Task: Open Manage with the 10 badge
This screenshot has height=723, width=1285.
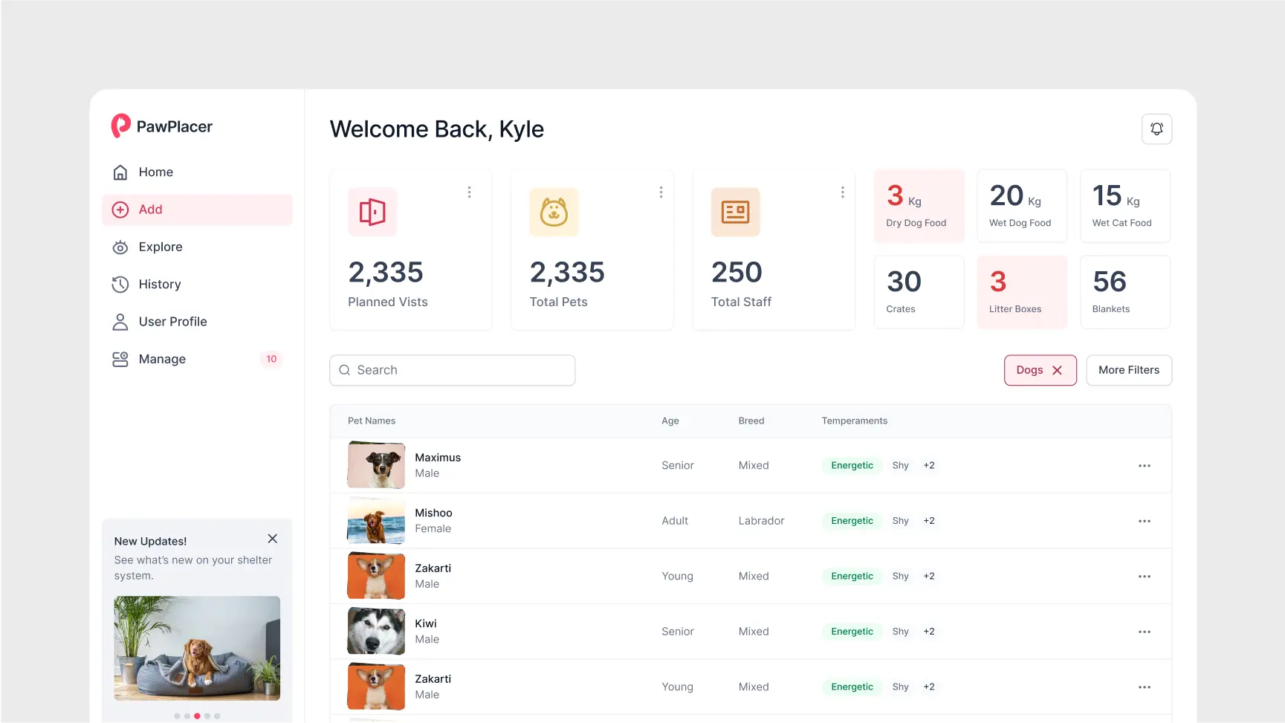Action: [162, 359]
